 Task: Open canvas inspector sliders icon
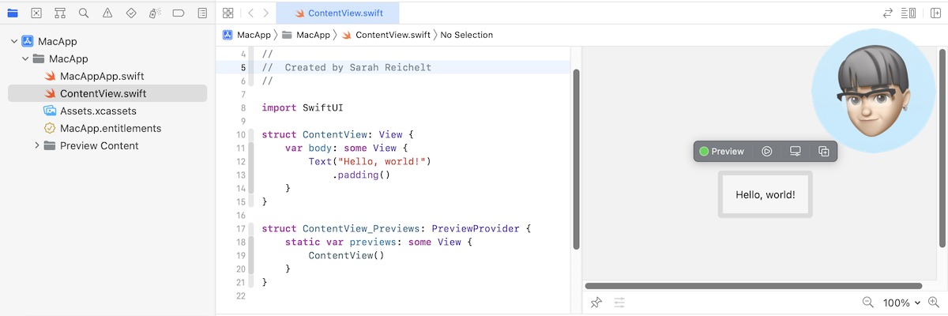pos(619,303)
